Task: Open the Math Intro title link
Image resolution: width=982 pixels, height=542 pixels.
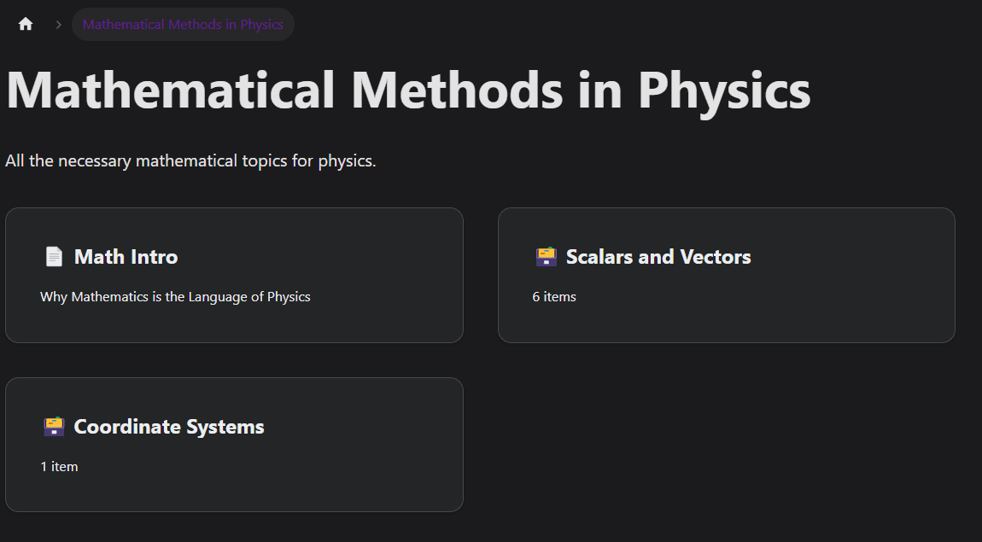Action: pos(126,257)
